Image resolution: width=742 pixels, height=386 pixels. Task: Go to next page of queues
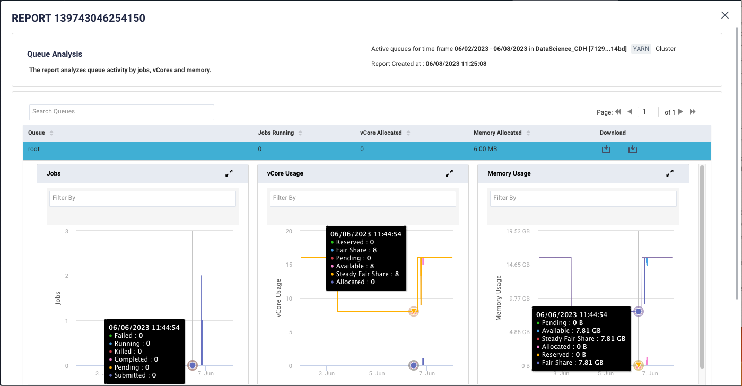(680, 112)
